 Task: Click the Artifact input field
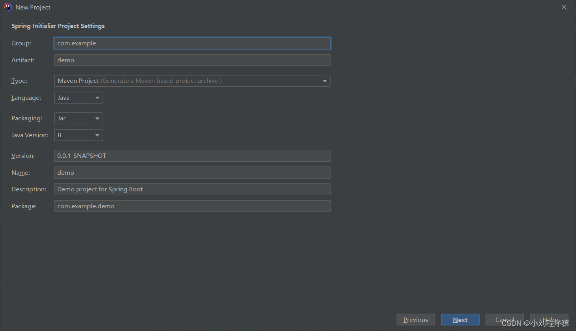[192, 60]
